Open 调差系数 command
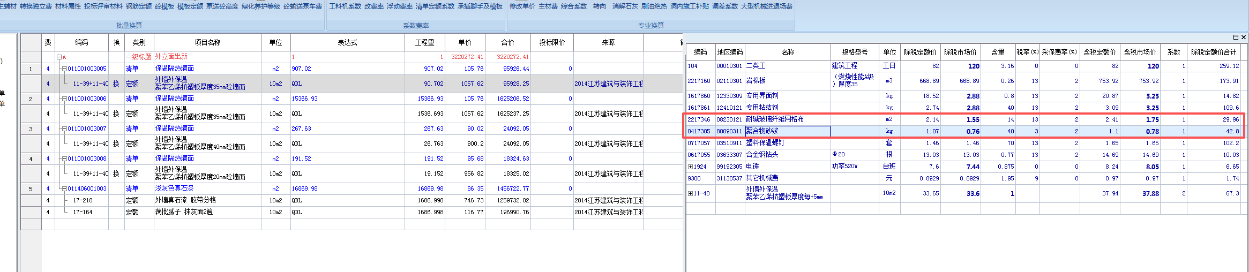 click(x=725, y=6)
